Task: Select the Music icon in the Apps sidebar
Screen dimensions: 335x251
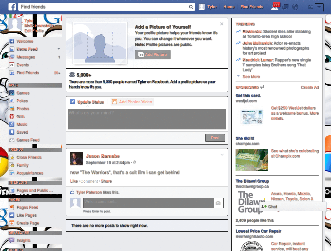Action: [12, 124]
